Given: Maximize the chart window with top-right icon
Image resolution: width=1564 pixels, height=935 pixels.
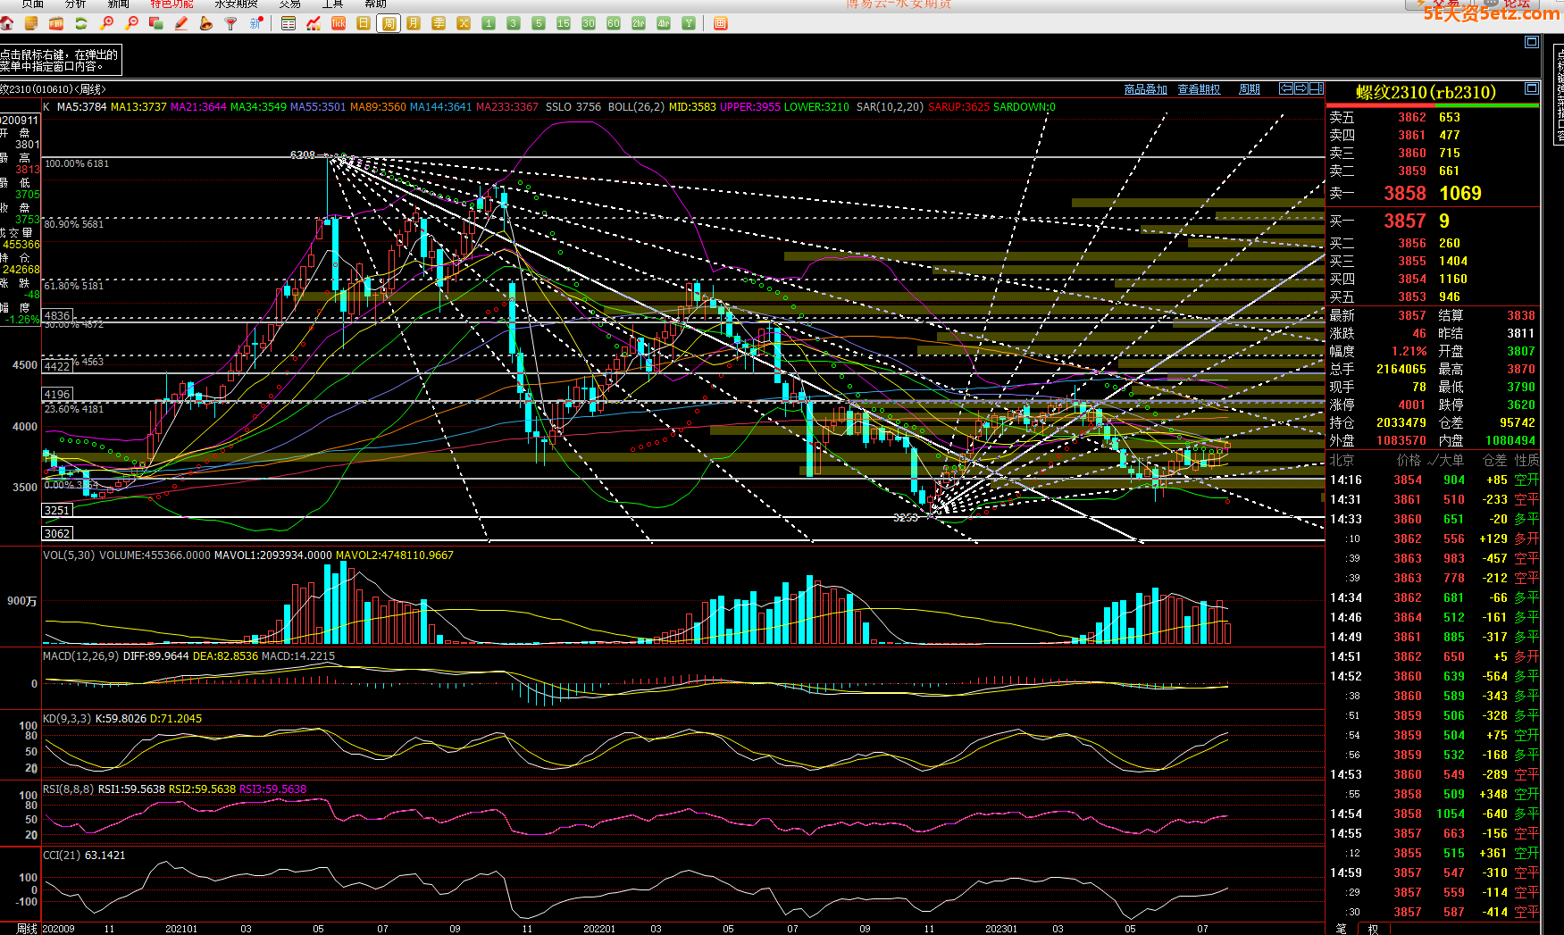Looking at the screenshot, I should (1532, 42).
